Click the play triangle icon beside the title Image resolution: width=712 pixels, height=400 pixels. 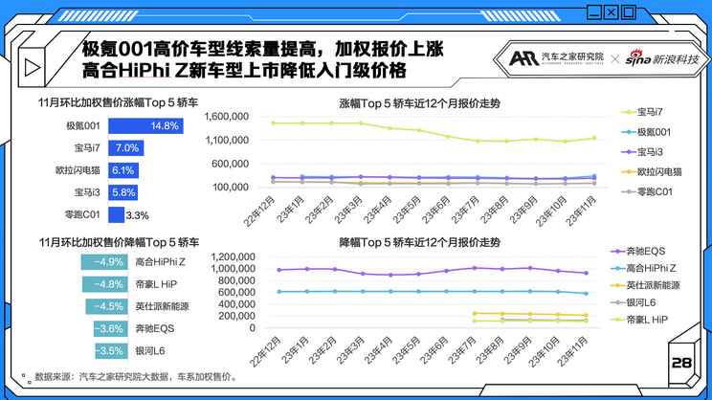click(33, 67)
